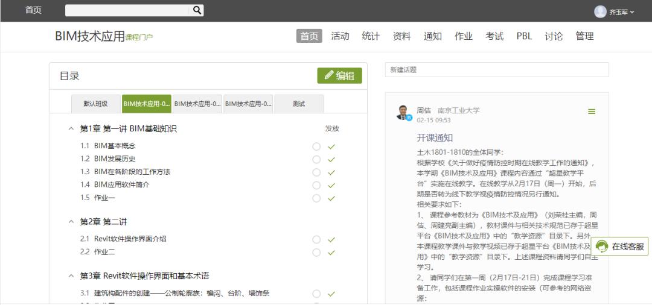Viewport: 652px width, 305px height.
Task: Click green checkmark for 2.2 作业二
Action: click(x=331, y=253)
